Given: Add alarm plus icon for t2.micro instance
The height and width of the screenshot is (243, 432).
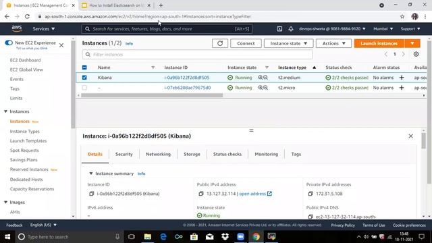Looking at the screenshot, I should (x=402, y=88).
